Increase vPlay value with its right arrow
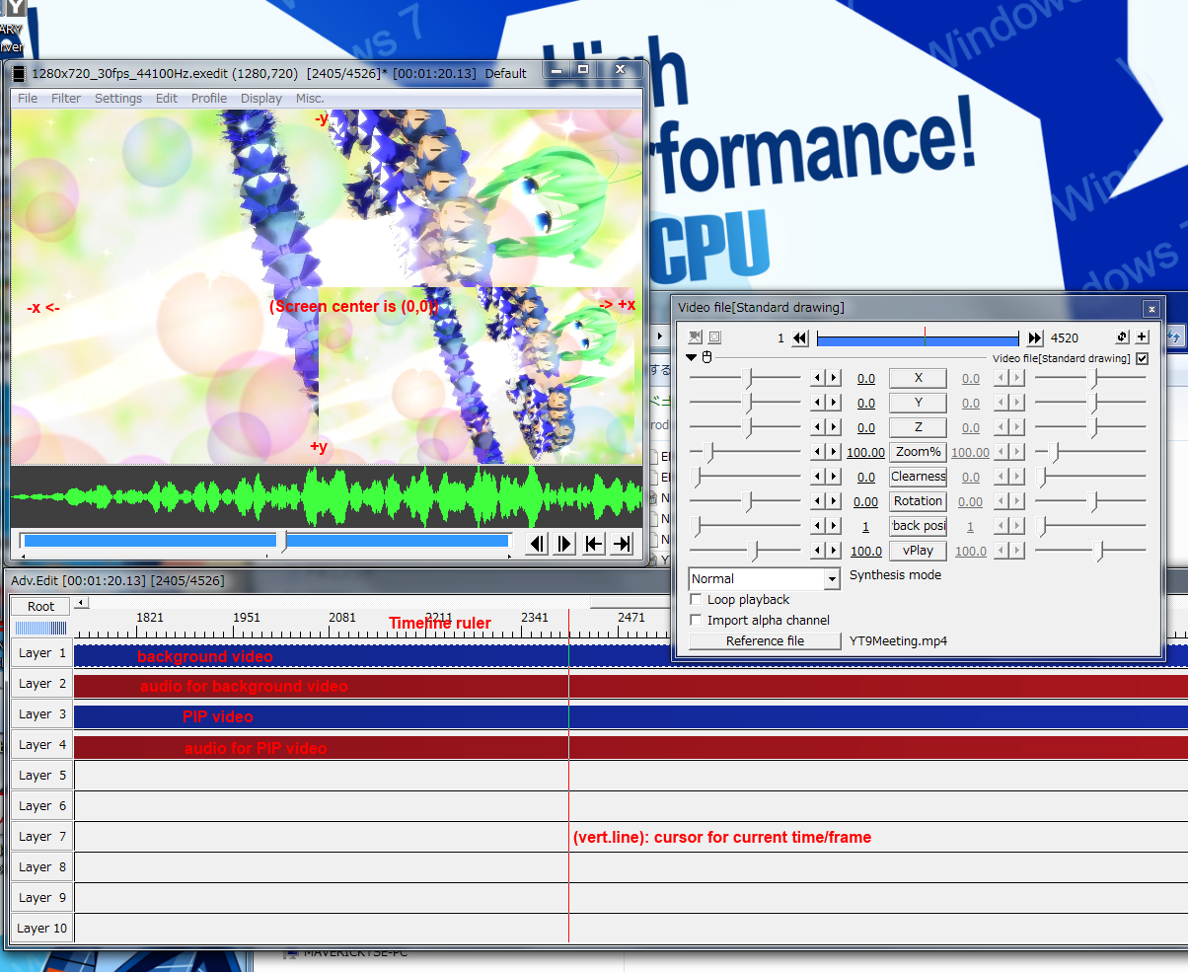The width and height of the screenshot is (1188, 972). [x=833, y=551]
